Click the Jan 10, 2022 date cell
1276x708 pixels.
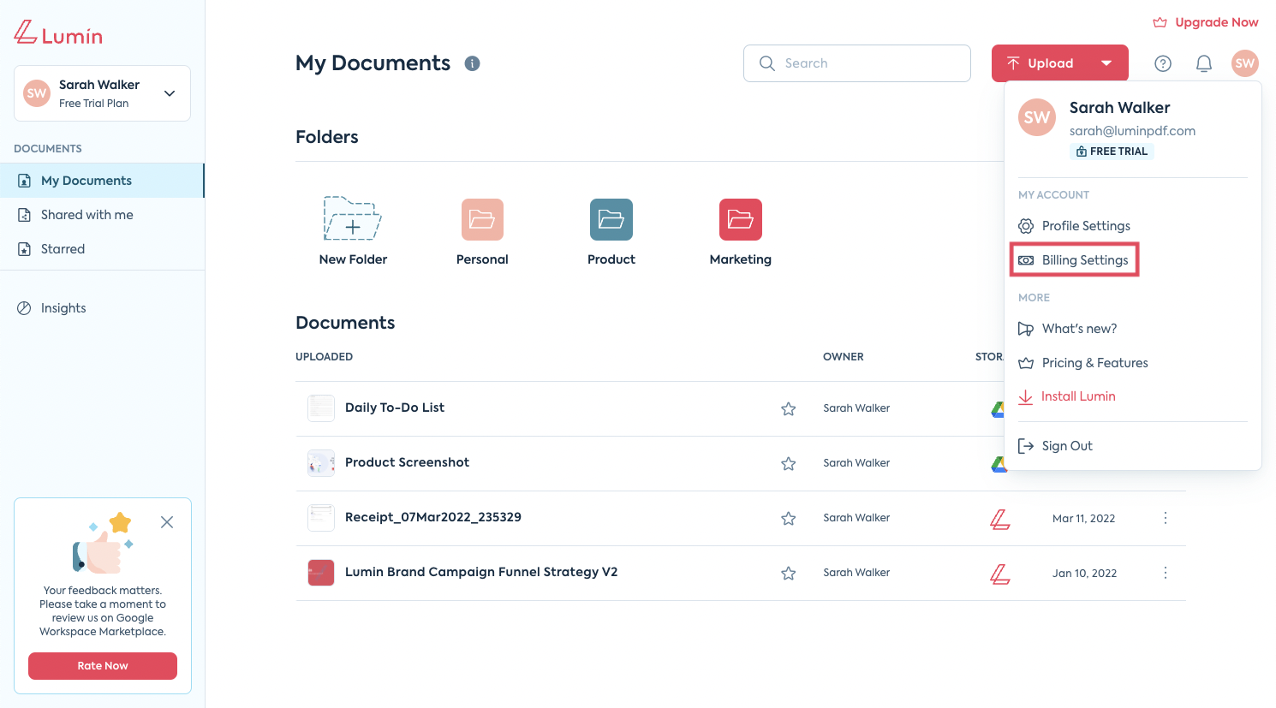pos(1084,574)
